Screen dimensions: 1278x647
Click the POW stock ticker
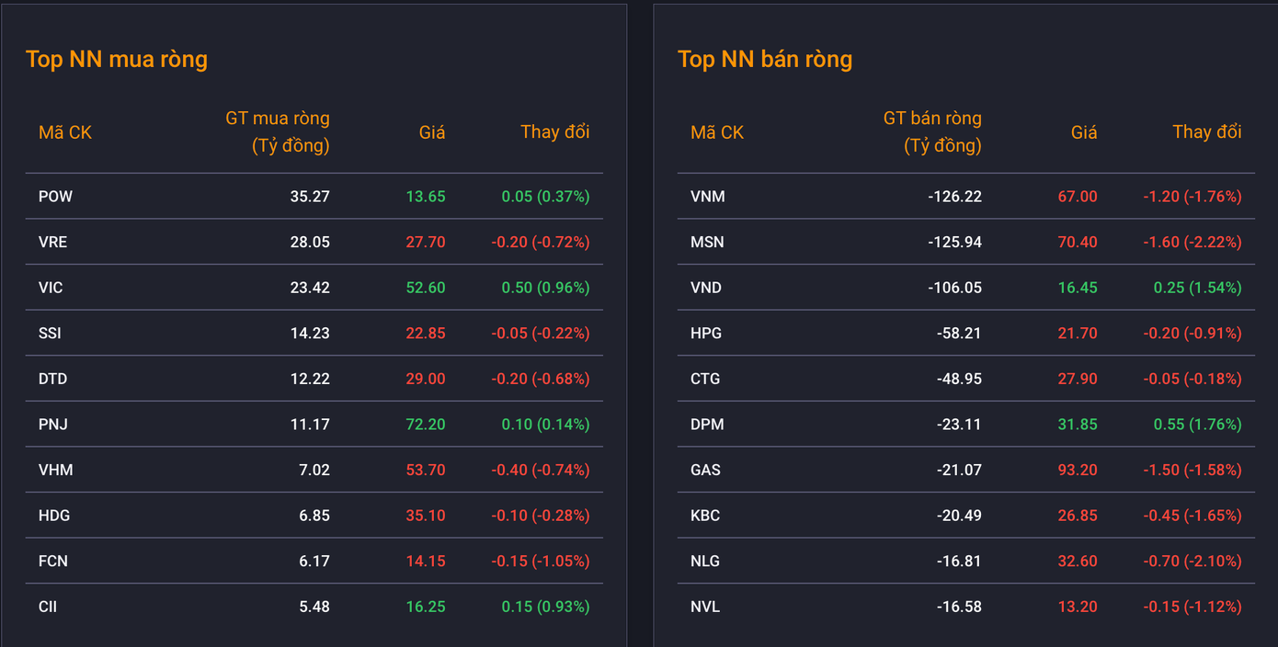pyautogui.click(x=55, y=197)
